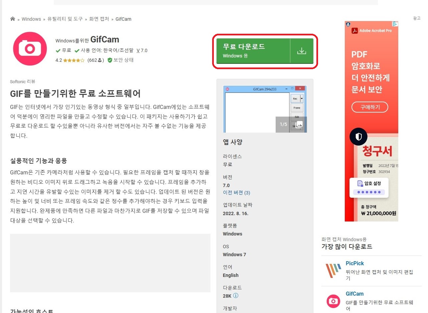Image resolution: width=428 pixels, height=313 pixels.
Task: Click the 앱 사양 heading
Action: (233, 142)
